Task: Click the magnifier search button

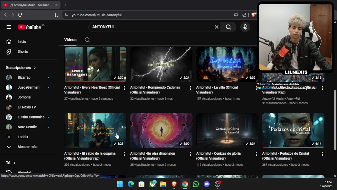Action: click(x=228, y=27)
